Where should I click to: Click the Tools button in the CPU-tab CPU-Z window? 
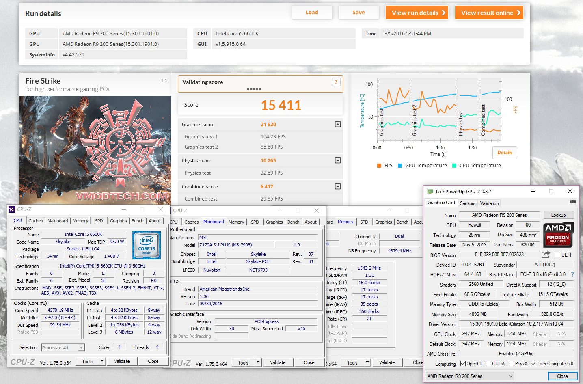(x=87, y=361)
